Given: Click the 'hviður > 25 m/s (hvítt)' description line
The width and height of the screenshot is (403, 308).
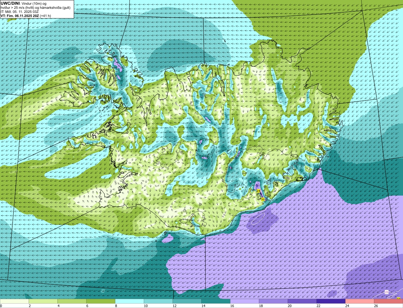Looking at the screenshot, I should point(36,7).
